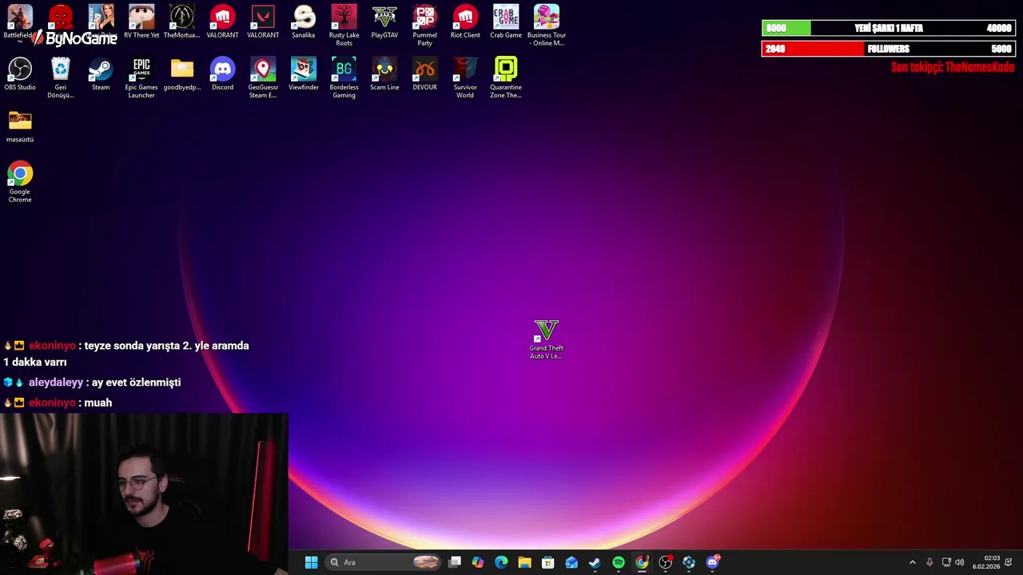This screenshot has height=575, width=1023.
Task: Select the OBS Studio desktop icon
Action: pos(20,73)
